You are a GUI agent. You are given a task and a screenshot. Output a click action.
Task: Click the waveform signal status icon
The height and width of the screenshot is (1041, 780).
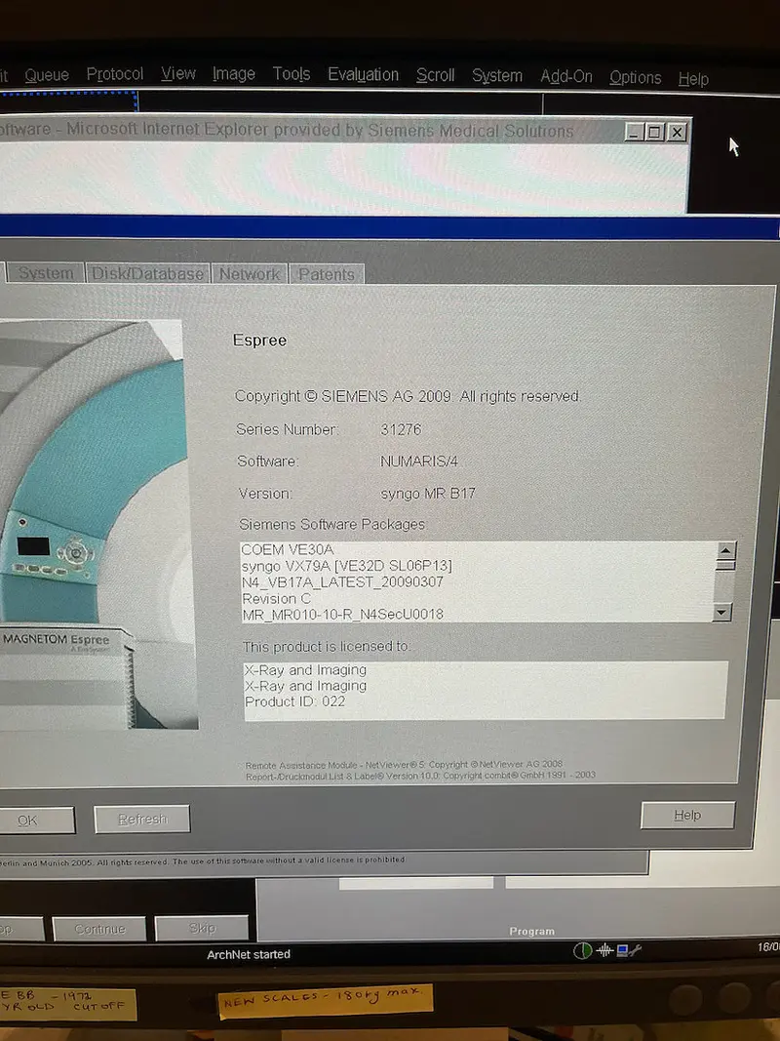pos(604,950)
